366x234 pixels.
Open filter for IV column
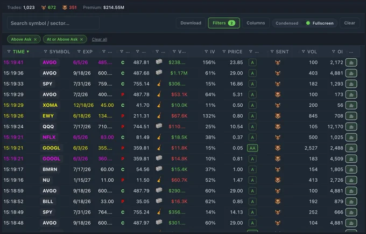pos(206,52)
